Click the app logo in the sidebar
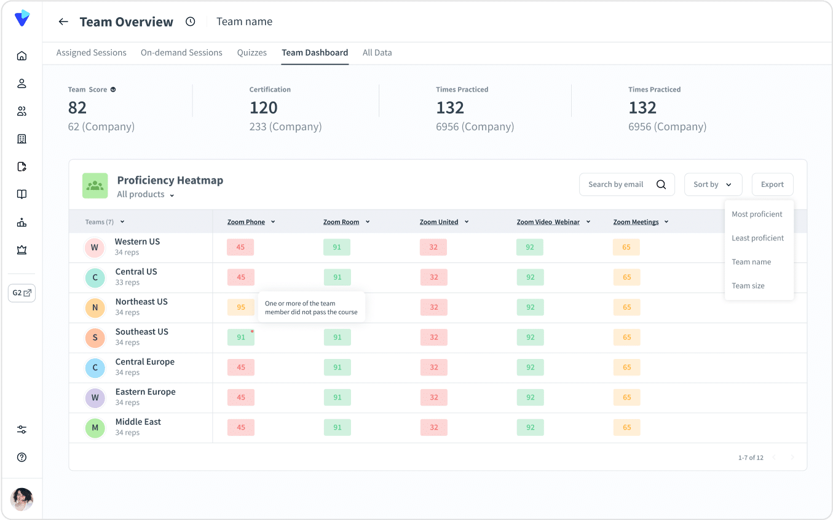The image size is (833, 520). (22, 18)
